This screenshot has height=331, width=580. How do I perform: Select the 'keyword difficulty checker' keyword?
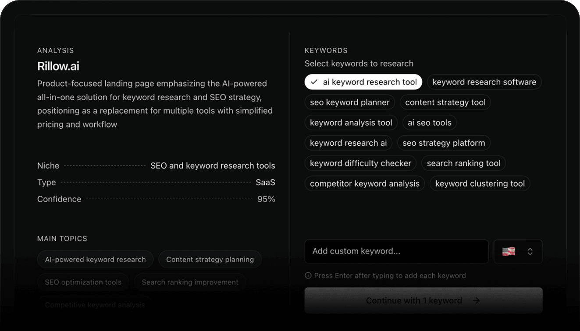pos(360,163)
